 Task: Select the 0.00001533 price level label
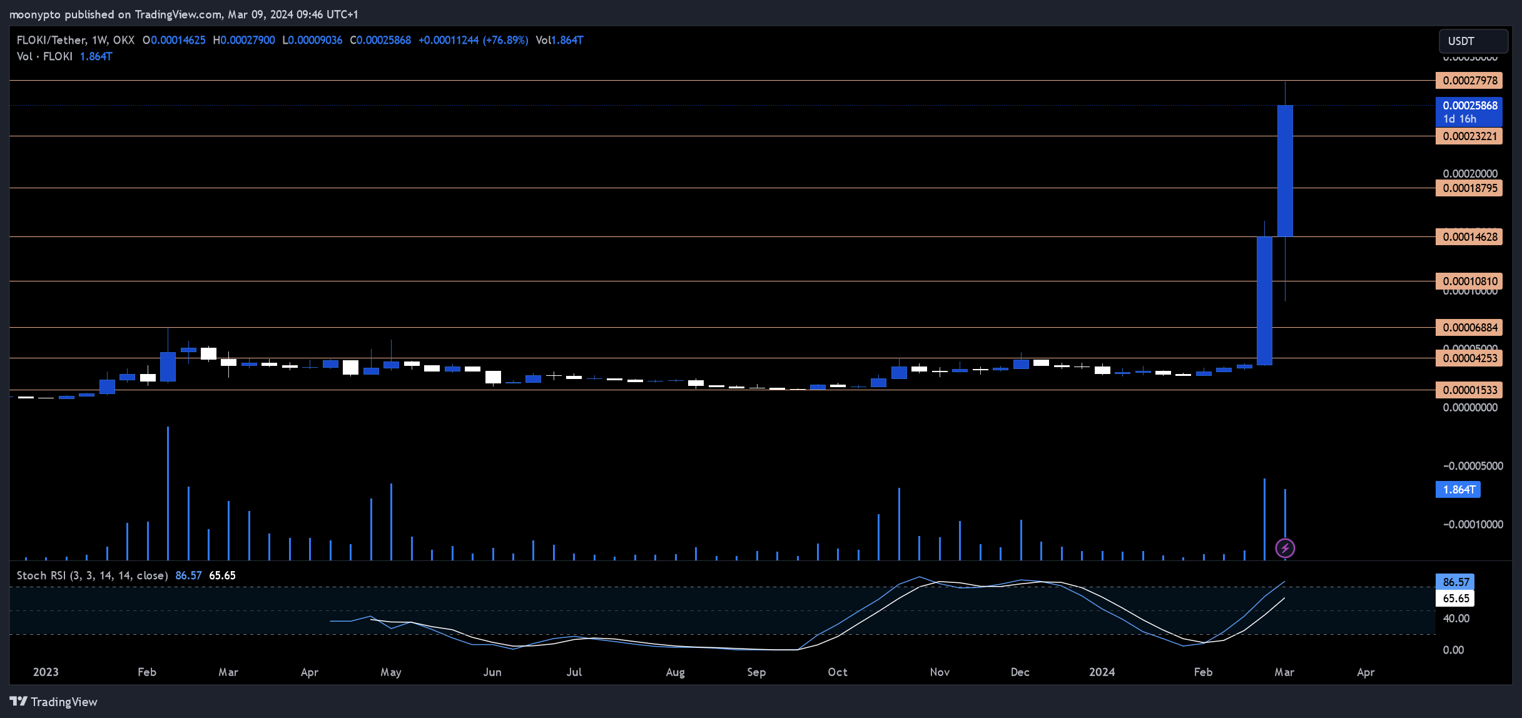pyautogui.click(x=1469, y=390)
